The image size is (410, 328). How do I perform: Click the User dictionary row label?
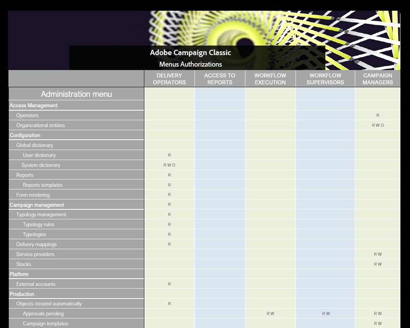39,155
